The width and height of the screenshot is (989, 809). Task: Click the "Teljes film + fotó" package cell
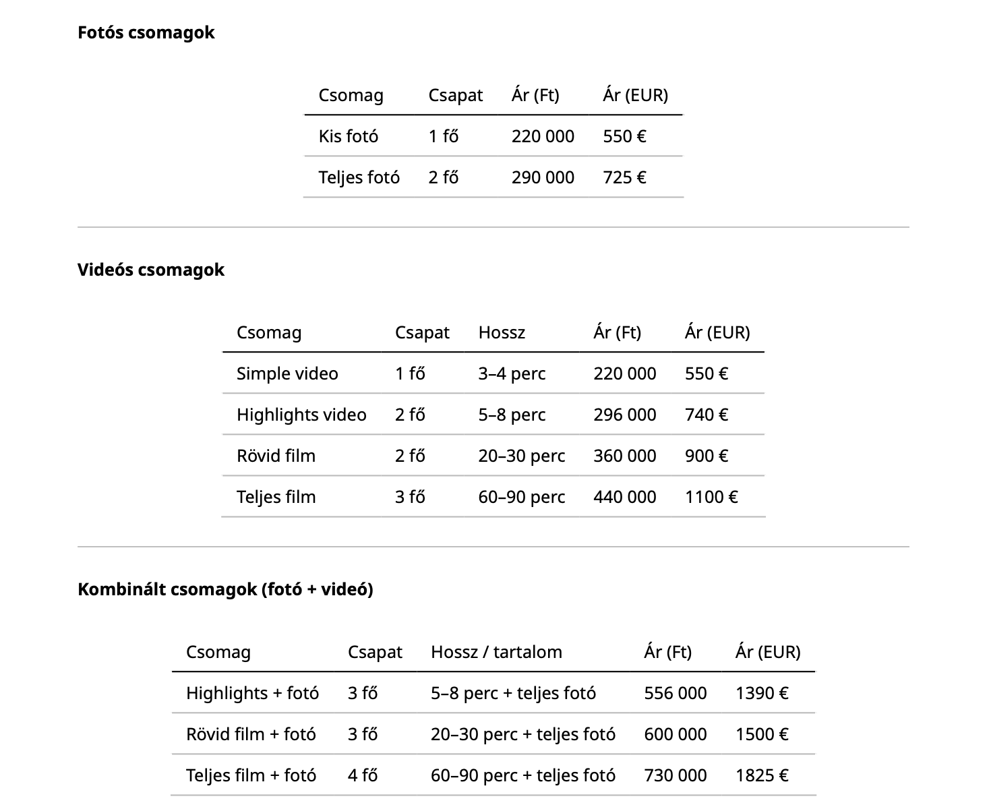[x=251, y=775]
